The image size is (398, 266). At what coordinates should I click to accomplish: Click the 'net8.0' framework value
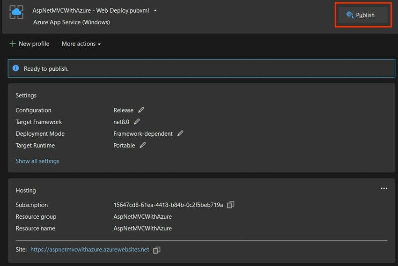pyautogui.click(x=121, y=122)
